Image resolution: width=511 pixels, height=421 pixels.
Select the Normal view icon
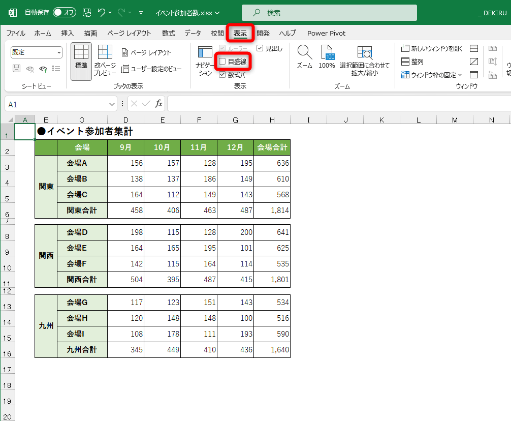coord(81,52)
